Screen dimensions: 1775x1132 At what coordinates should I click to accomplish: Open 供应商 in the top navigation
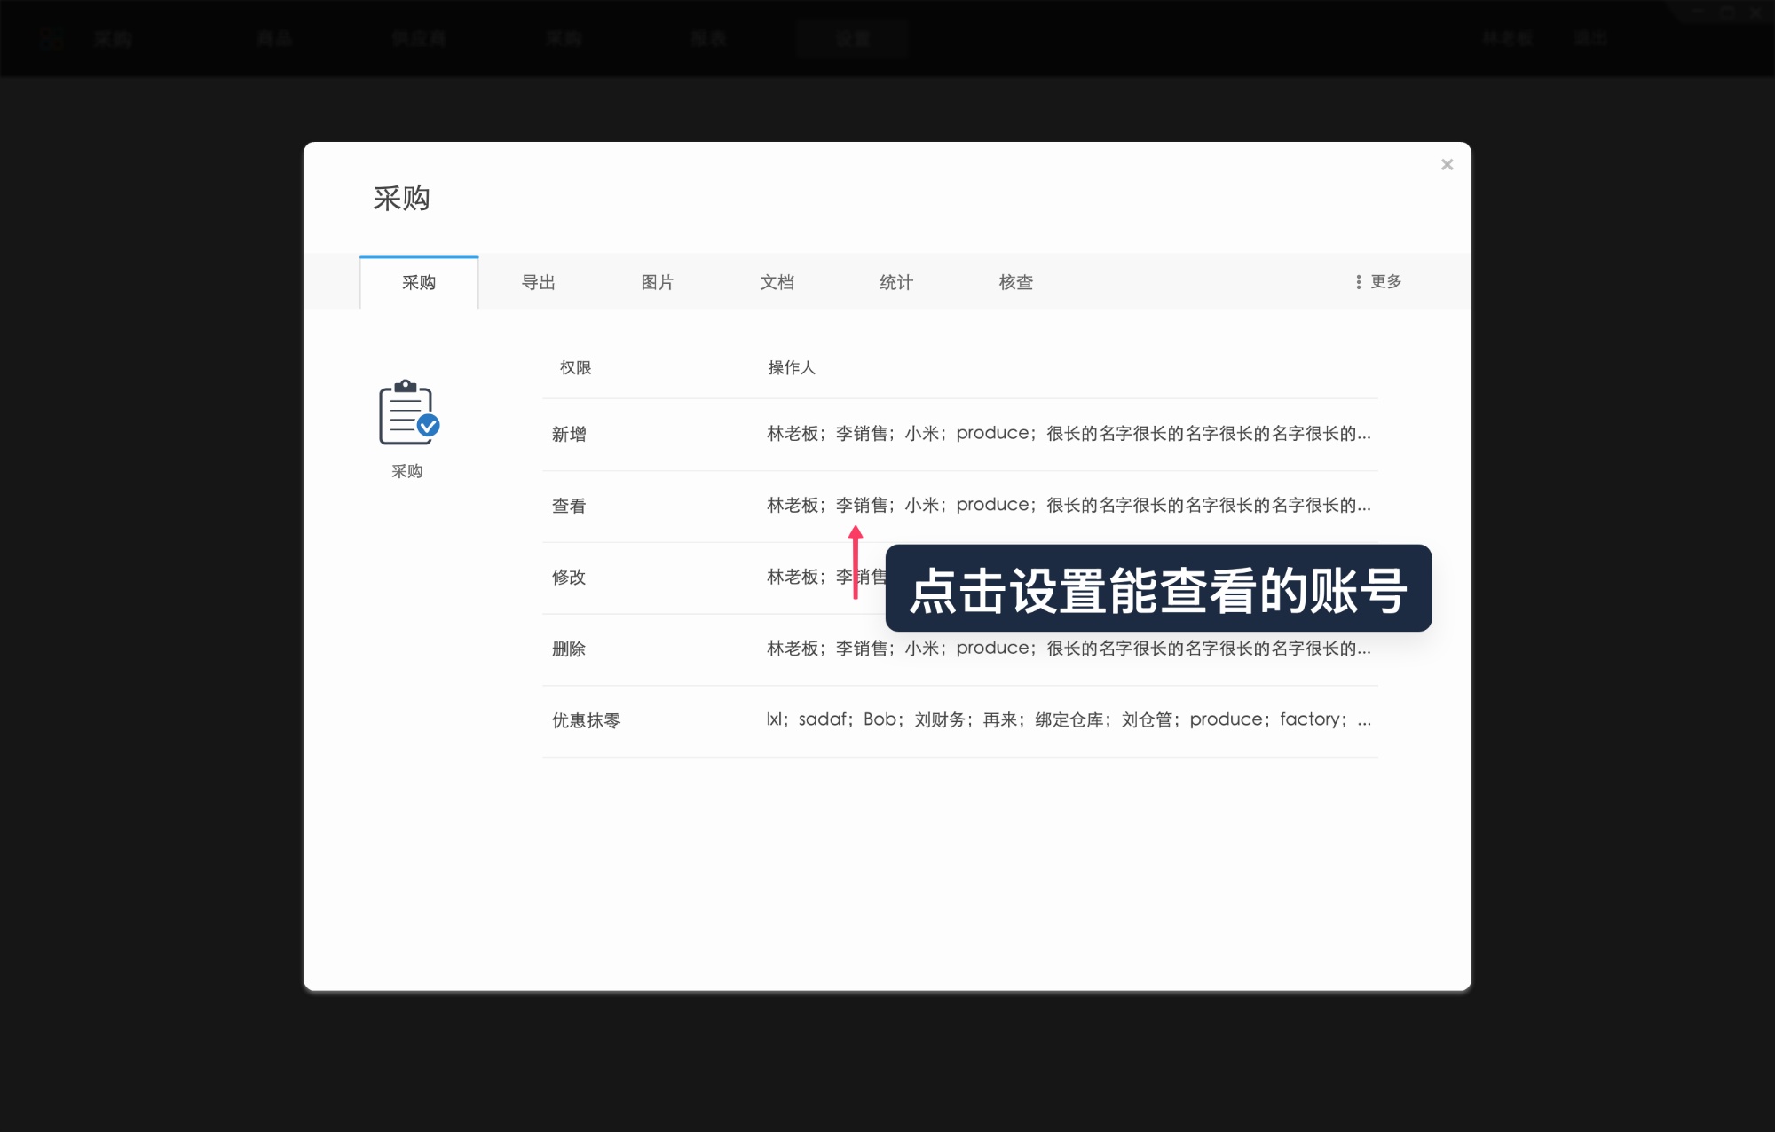point(419,39)
